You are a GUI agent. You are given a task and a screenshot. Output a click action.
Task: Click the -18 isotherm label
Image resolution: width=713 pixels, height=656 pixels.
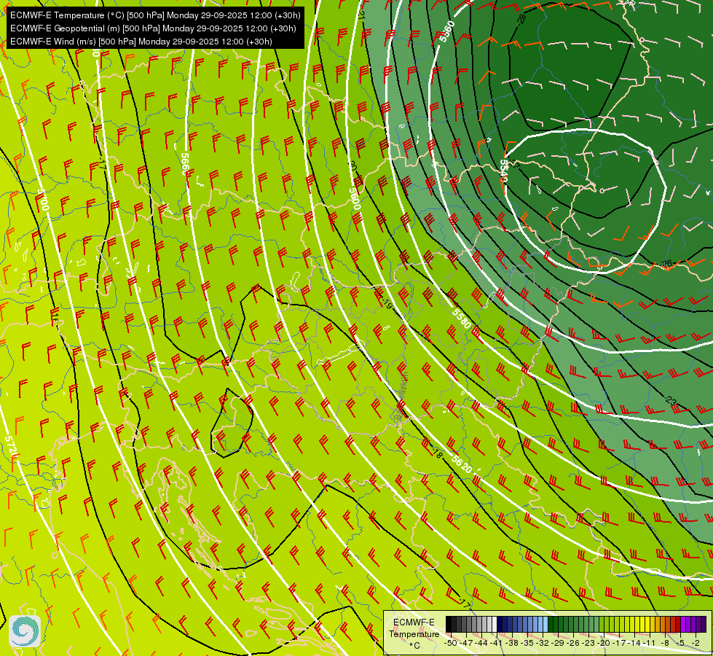(x=436, y=454)
